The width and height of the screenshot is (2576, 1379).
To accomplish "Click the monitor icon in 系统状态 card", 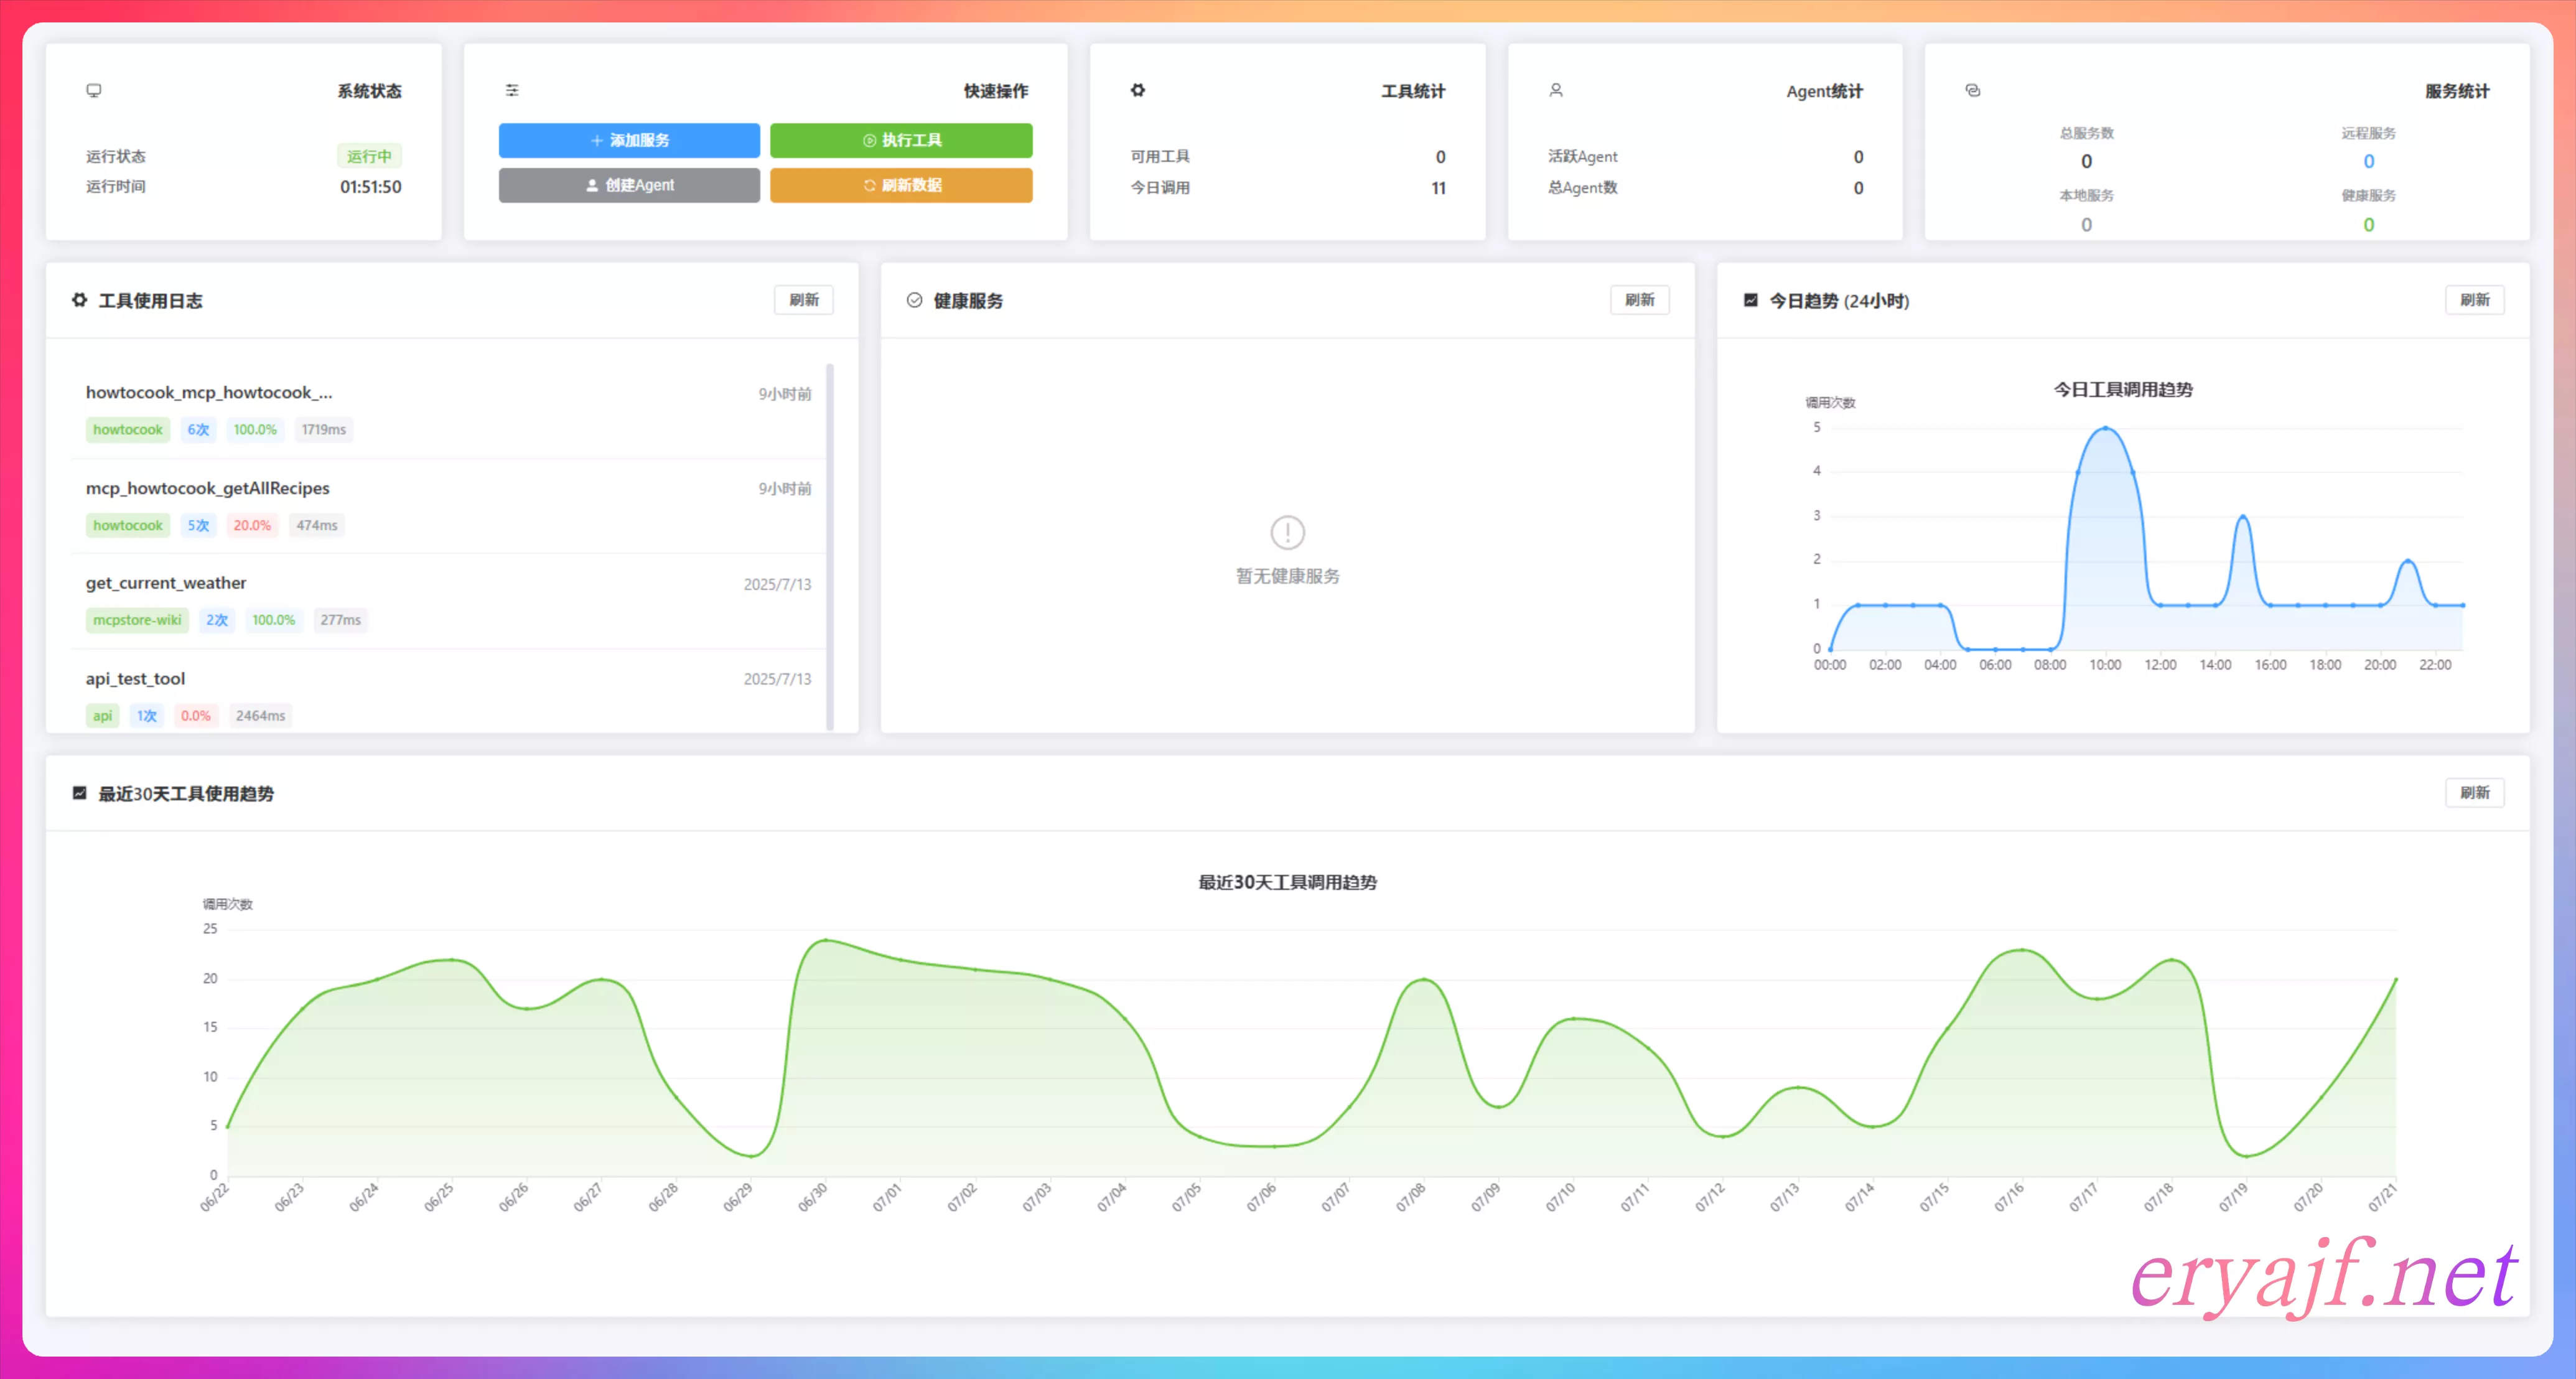I will 94,90.
